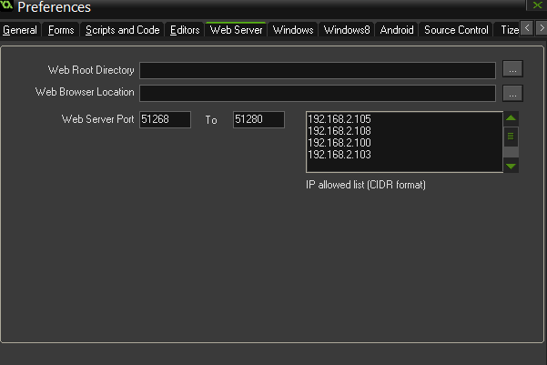Viewport: 547px width, 365px height.
Task: Click the browse button for Web Root Directory
Action: tap(513, 70)
